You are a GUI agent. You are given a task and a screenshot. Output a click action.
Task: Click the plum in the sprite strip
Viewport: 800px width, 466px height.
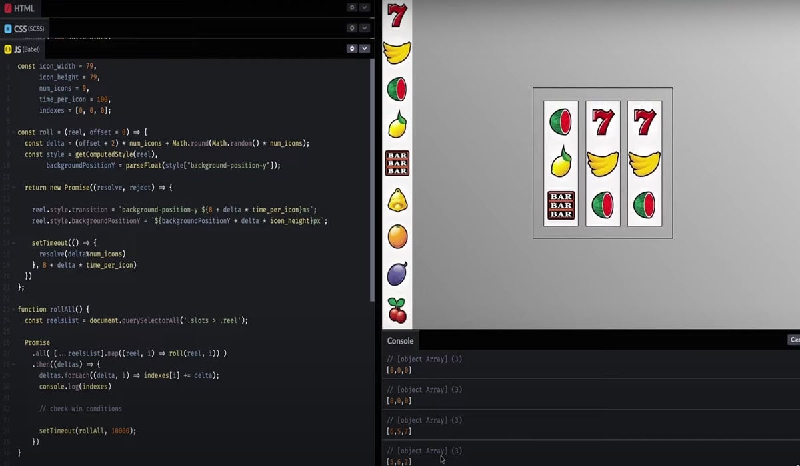397,274
